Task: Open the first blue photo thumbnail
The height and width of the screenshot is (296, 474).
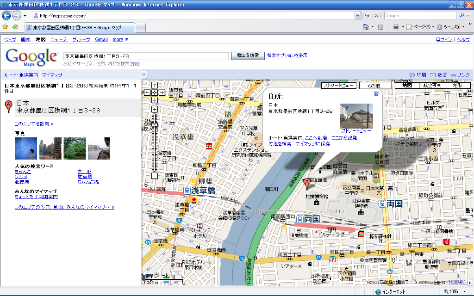Action: click(26, 148)
